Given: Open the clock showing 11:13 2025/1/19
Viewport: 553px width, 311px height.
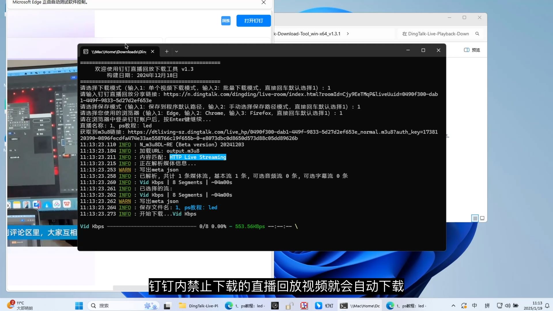Looking at the screenshot, I should pos(533,306).
